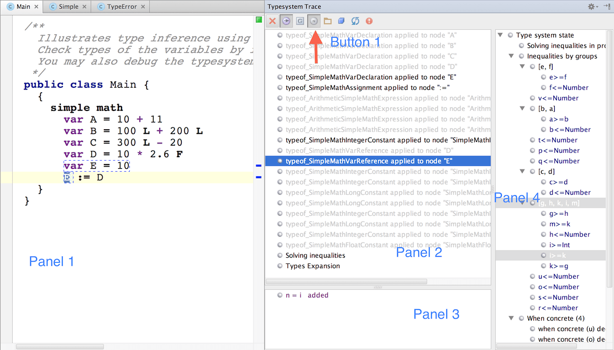
Task: Collapse the Type system state tree node
Action: coord(501,35)
